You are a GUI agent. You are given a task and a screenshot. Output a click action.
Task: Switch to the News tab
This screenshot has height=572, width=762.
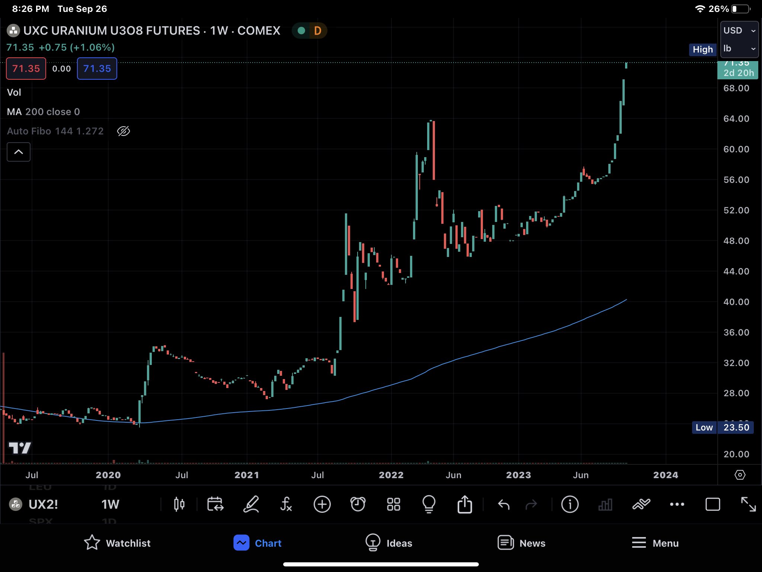pyautogui.click(x=522, y=543)
